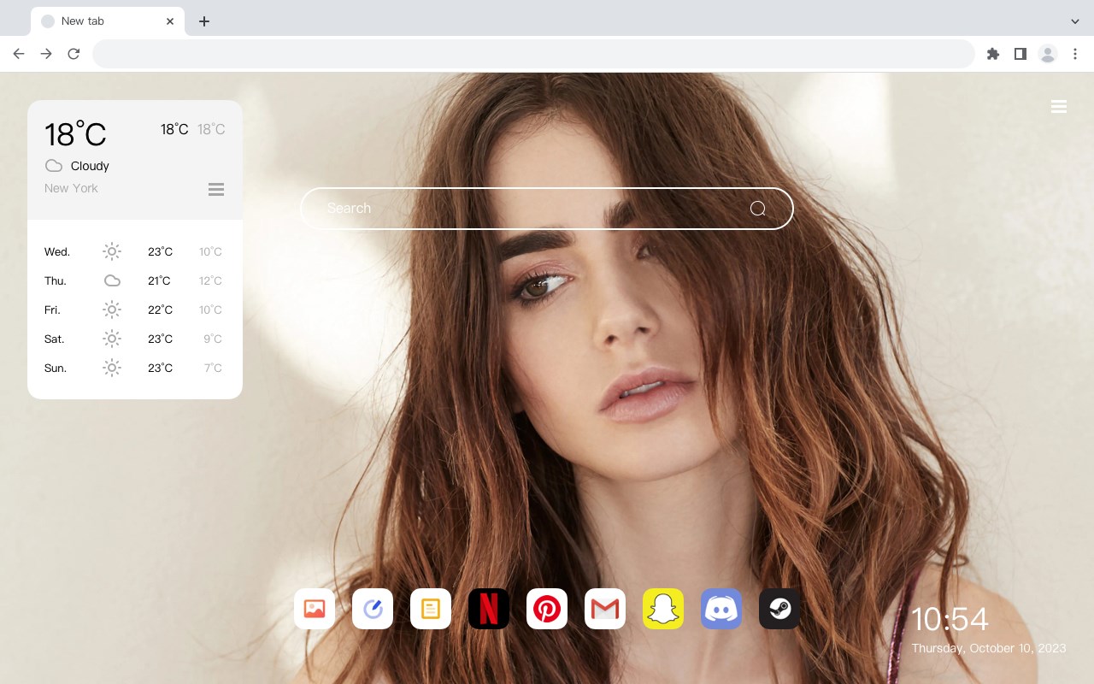Click the Sat. forecast row label
The width and height of the screenshot is (1094, 684).
point(55,339)
